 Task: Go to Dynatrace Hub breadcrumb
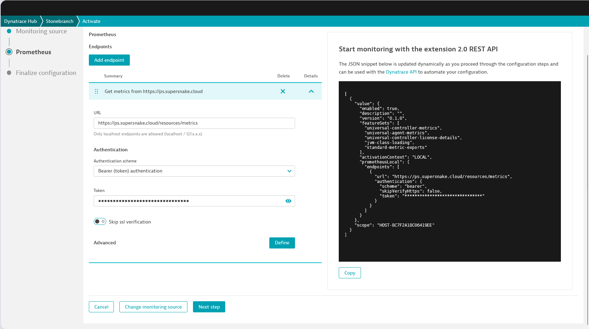pos(20,21)
